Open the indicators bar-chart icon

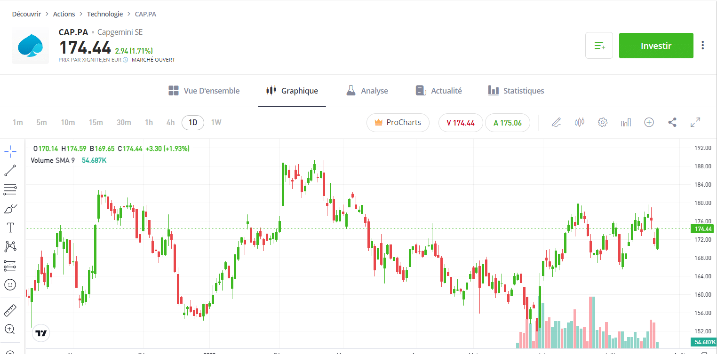626,123
